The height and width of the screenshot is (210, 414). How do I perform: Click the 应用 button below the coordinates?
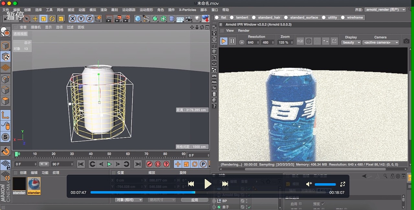(195, 200)
